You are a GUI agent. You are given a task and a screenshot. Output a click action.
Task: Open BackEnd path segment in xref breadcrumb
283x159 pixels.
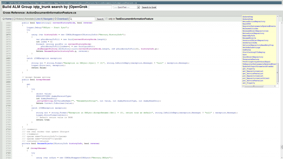pos(18,3)
